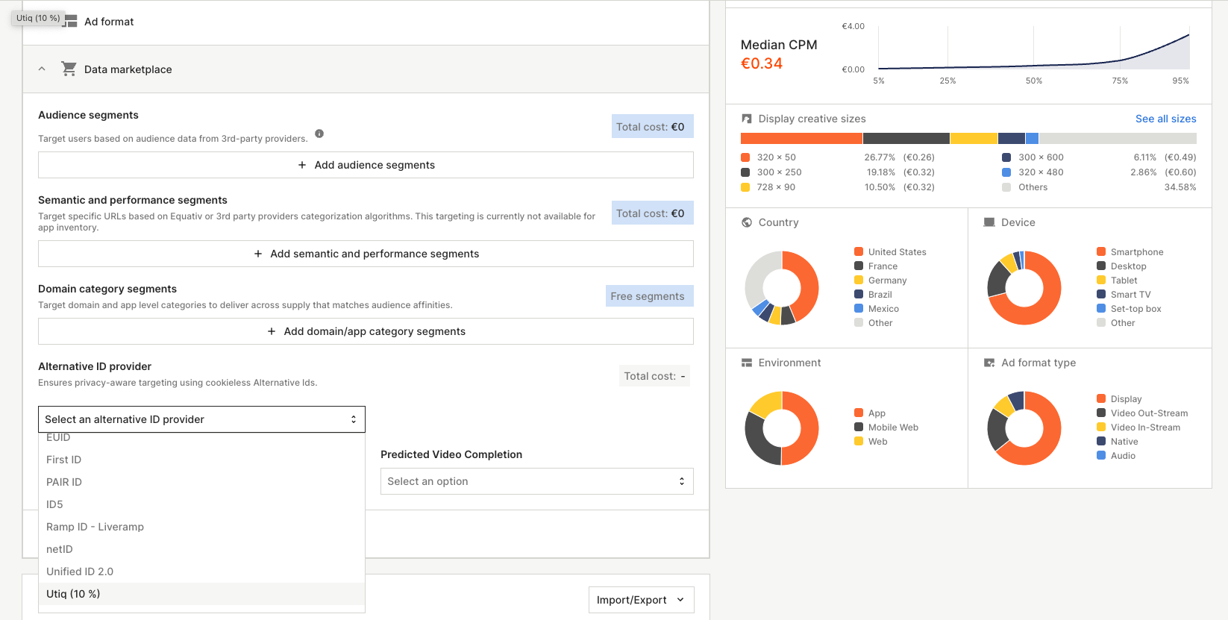
Task: Click the Ad format type icon
Action: pyautogui.click(x=989, y=363)
